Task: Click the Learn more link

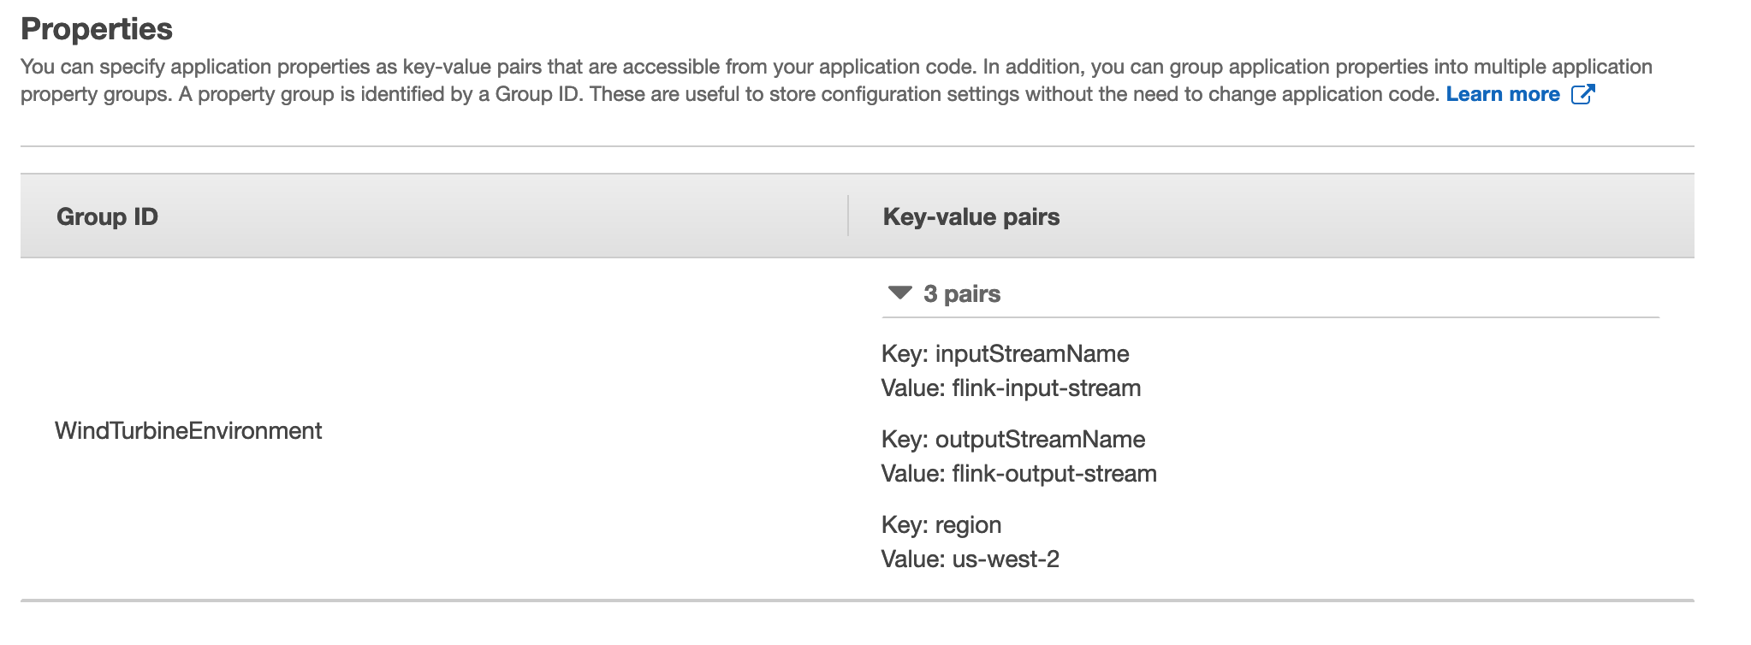Action: [1503, 94]
